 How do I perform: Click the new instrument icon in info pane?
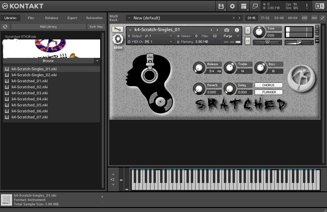[6, 200]
